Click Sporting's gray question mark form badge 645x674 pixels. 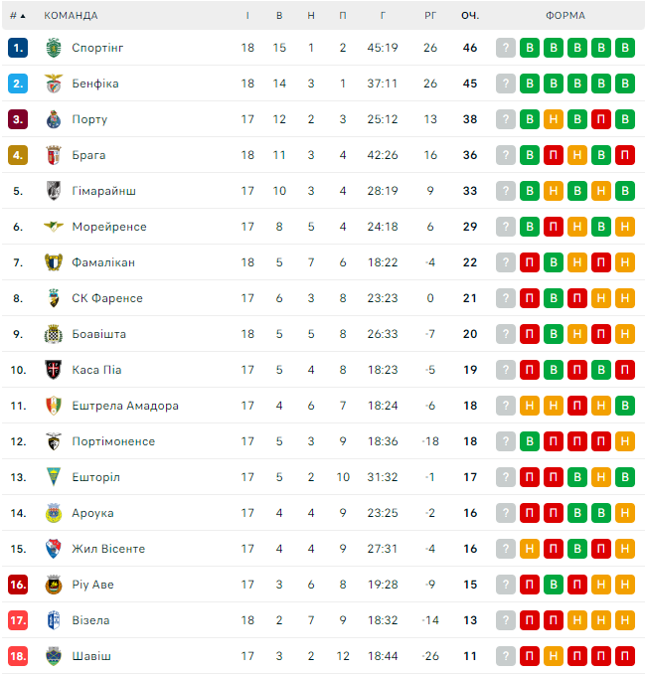[x=506, y=48]
